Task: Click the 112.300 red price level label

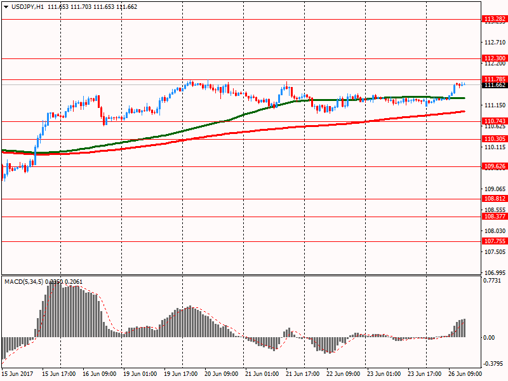Action: coord(495,58)
